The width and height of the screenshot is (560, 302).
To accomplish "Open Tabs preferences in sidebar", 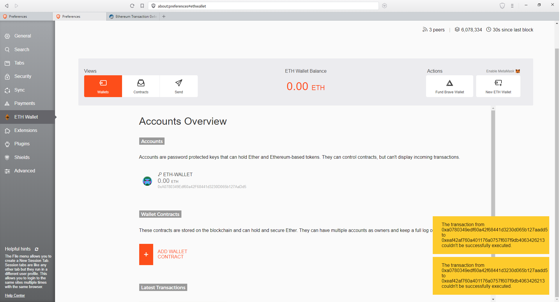I will [x=27, y=63].
